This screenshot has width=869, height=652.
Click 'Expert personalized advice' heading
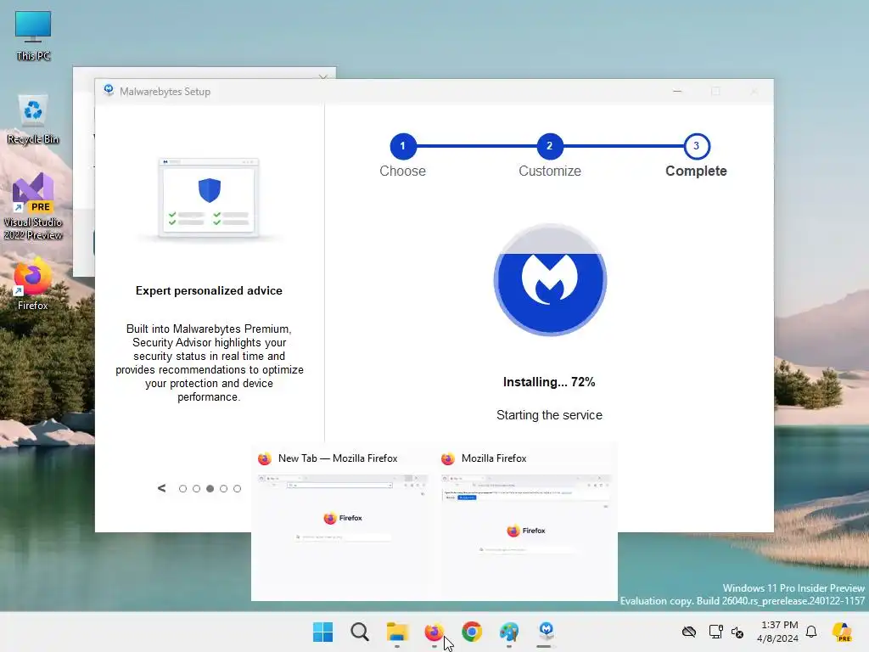pyautogui.click(x=209, y=290)
